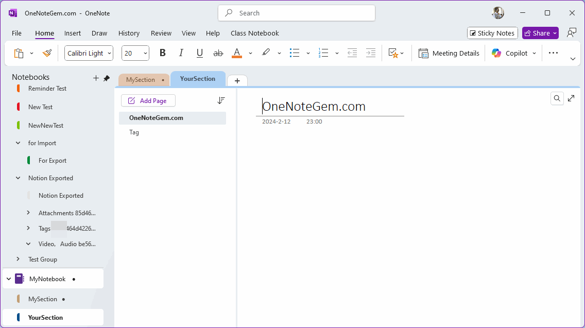Viewport: 585px width, 328px height.
Task: Add a new notebook with plus icon
Action: pos(96,78)
